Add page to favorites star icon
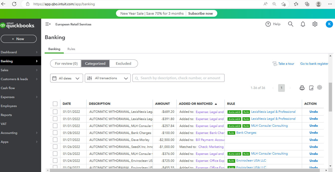 pyautogui.click(x=283, y=4)
